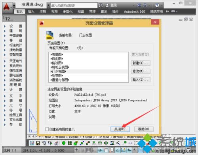Click the 关闭(C) button

coord(120,129)
